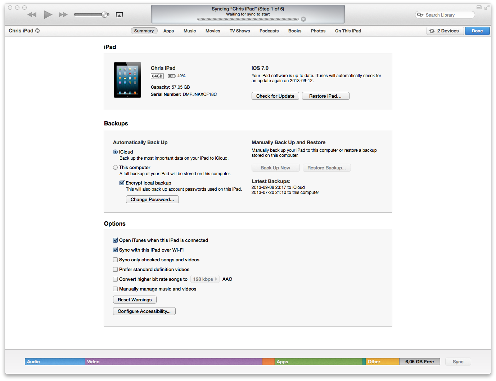Screen dimensions: 496x381
Task: Click the Restore Backup... button
Action: tap(327, 168)
